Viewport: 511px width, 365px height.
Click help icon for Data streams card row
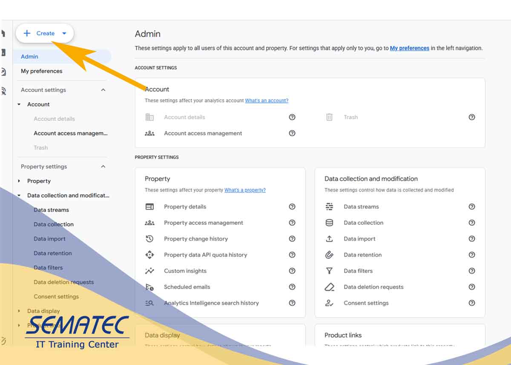(x=472, y=207)
